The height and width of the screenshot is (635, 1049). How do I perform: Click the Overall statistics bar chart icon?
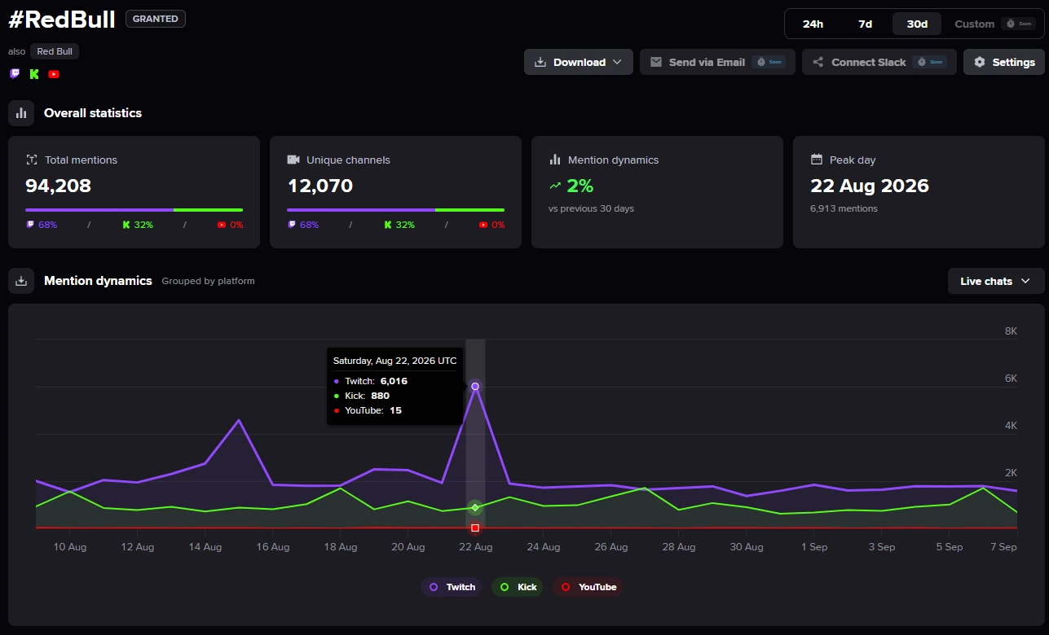pos(21,113)
